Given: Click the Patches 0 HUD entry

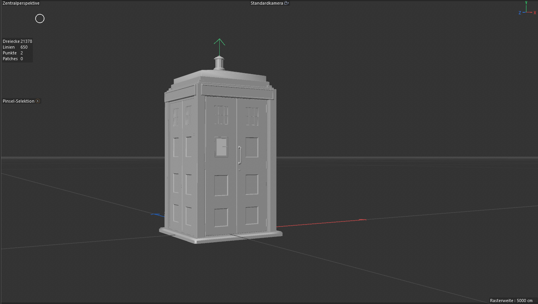Looking at the screenshot, I should click(13, 59).
